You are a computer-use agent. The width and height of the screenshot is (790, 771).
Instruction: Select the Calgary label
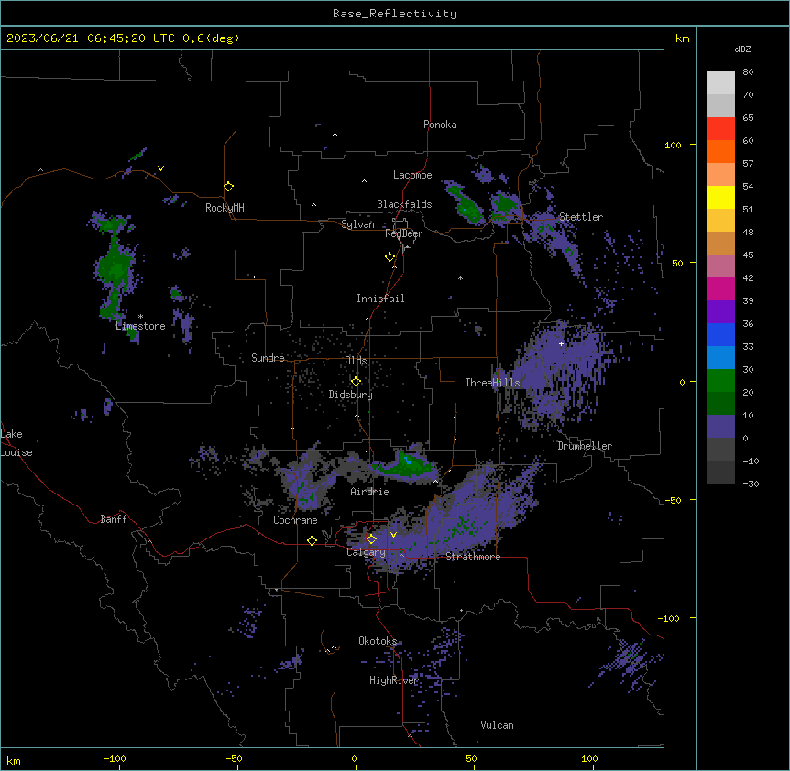(x=366, y=552)
